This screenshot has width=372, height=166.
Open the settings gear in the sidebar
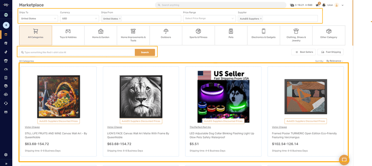click(6, 155)
